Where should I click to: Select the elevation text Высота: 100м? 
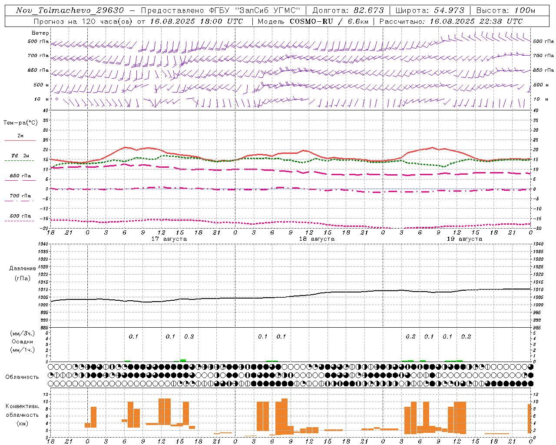coord(506,10)
